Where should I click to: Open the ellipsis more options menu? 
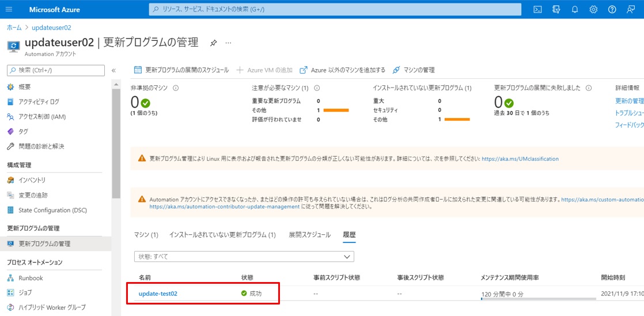pyautogui.click(x=228, y=43)
